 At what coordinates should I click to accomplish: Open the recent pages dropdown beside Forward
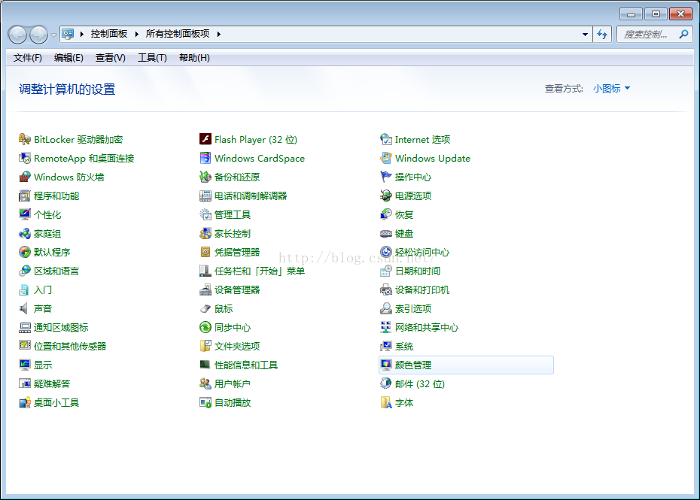53,35
